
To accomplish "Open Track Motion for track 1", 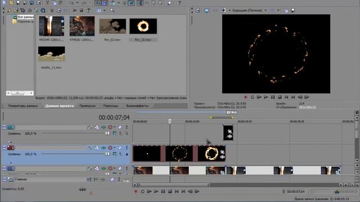I will point(97,127).
